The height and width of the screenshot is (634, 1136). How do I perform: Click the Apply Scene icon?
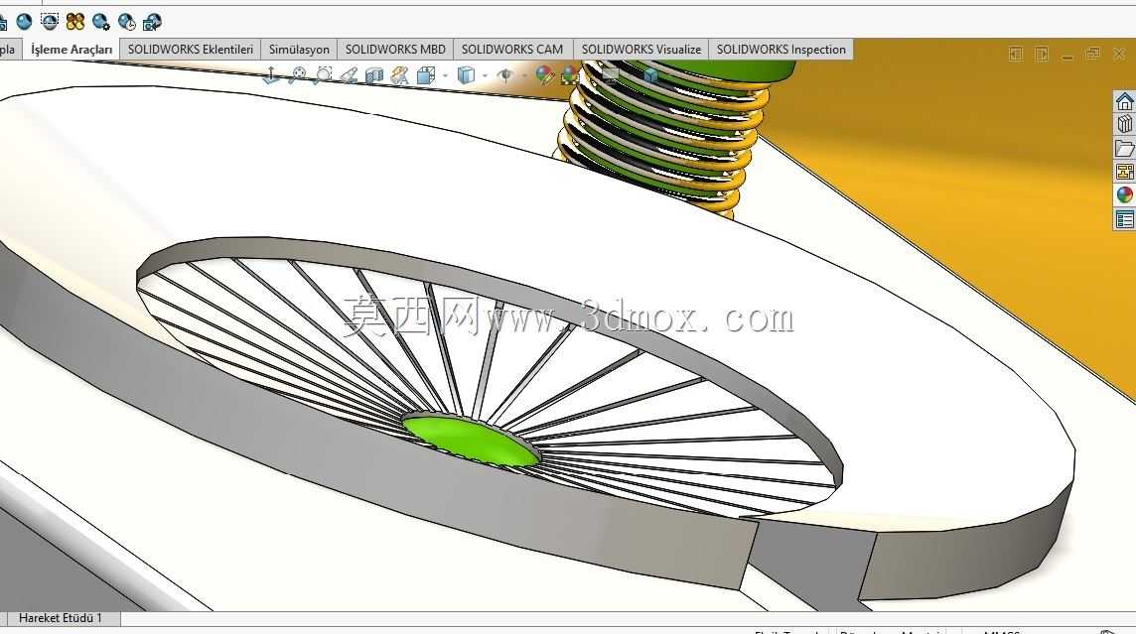570,74
